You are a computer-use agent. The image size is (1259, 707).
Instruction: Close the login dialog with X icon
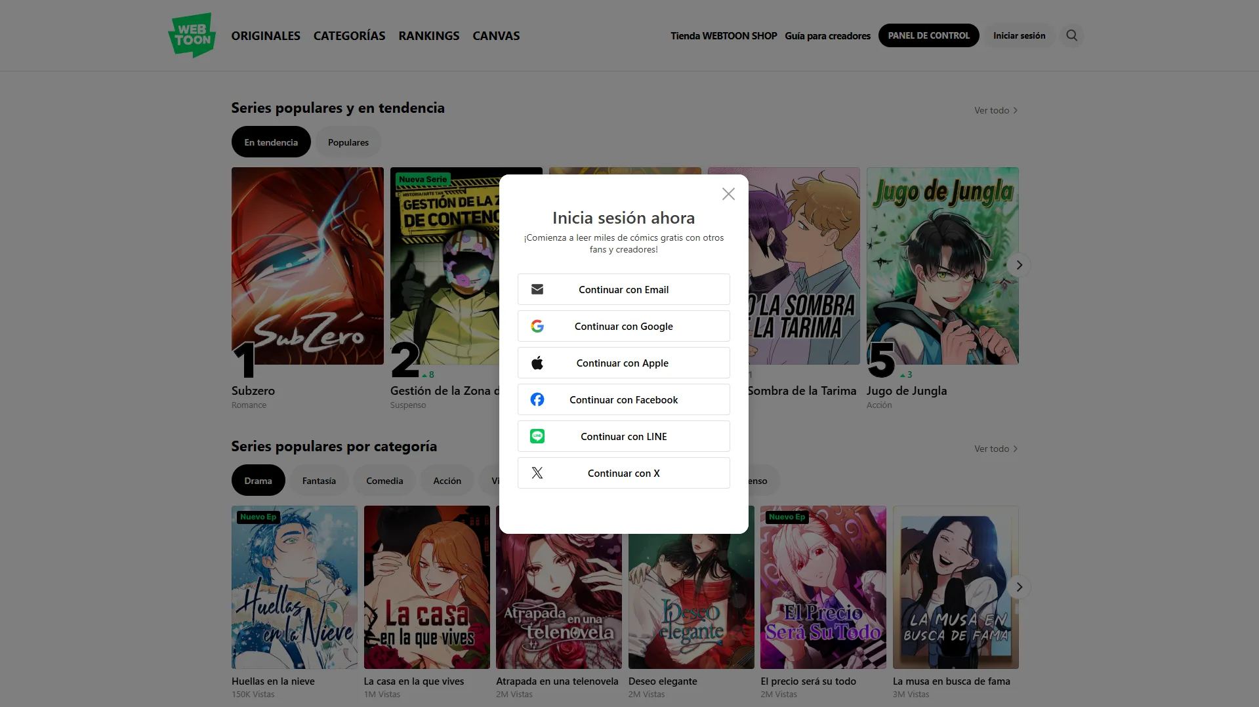[x=728, y=194]
